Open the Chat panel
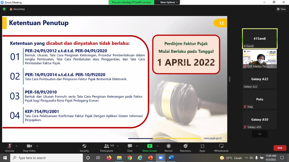Viewport: 289px width, 162px height. (130, 147)
